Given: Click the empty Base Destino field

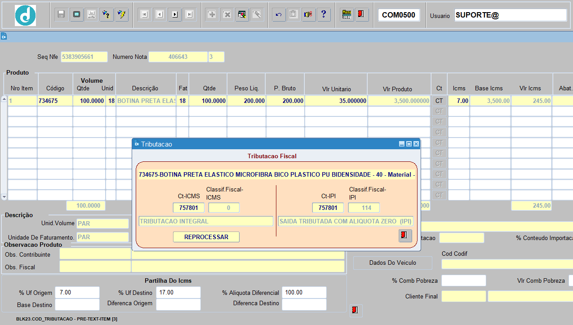Looking at the screenshot, I should (77, 304).
